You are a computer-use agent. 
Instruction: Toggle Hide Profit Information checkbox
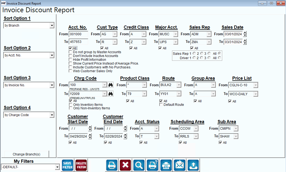coord(70,60)
